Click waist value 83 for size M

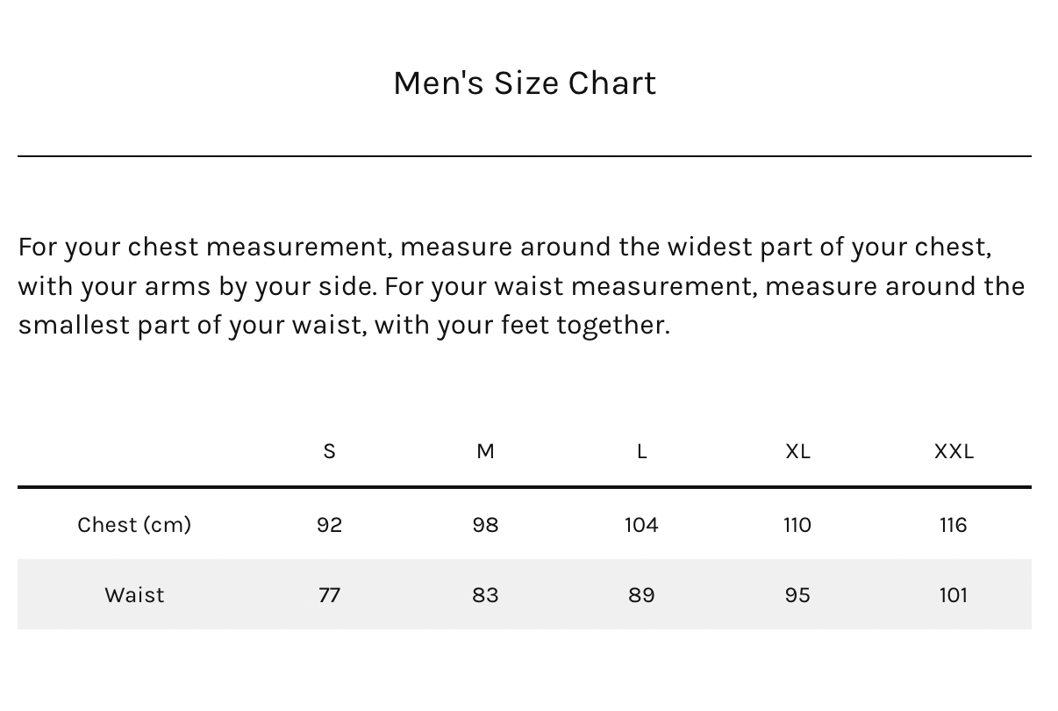coord(485,595)
